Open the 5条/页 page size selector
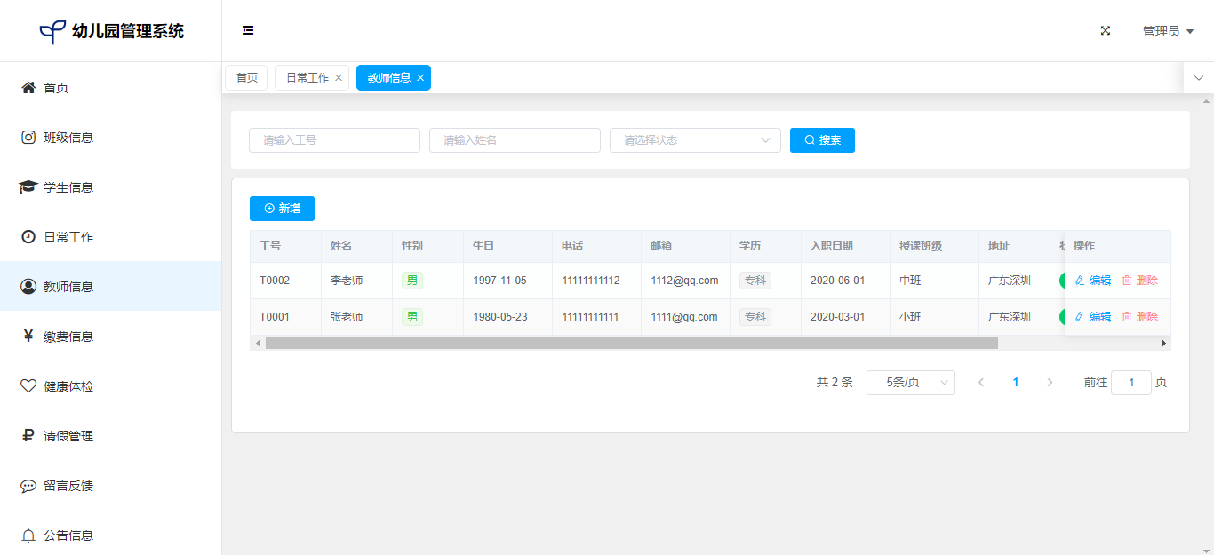1214x555 pixels. click(910, 383)
